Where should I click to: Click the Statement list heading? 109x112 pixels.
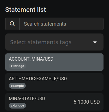25,10
